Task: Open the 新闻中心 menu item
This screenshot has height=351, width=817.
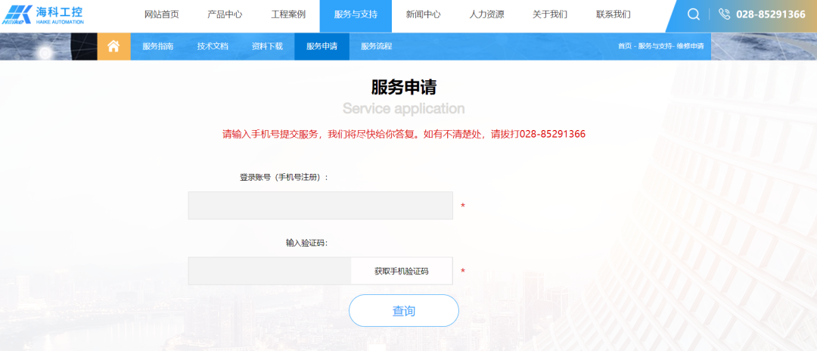Action: tap(423, 14)
